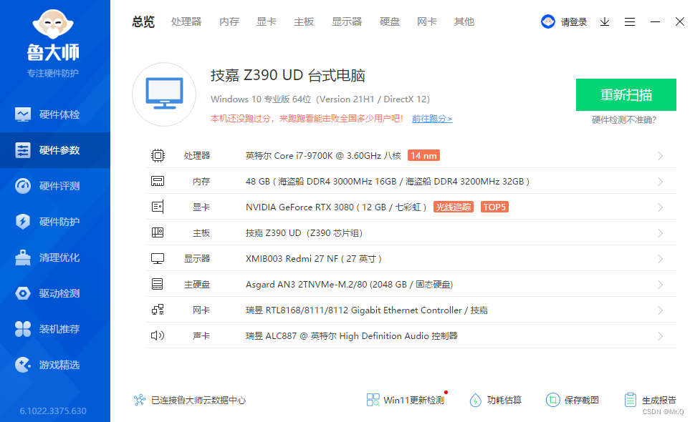Open the download arrow icon in title bar

605,21
